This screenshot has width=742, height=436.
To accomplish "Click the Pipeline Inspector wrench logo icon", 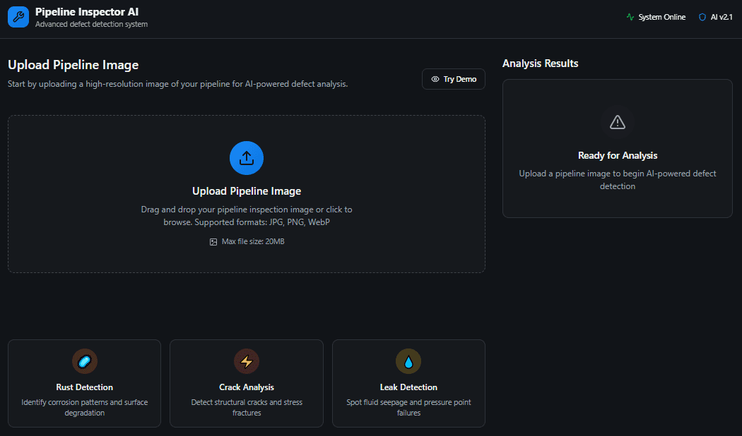I will pos(18,18).
